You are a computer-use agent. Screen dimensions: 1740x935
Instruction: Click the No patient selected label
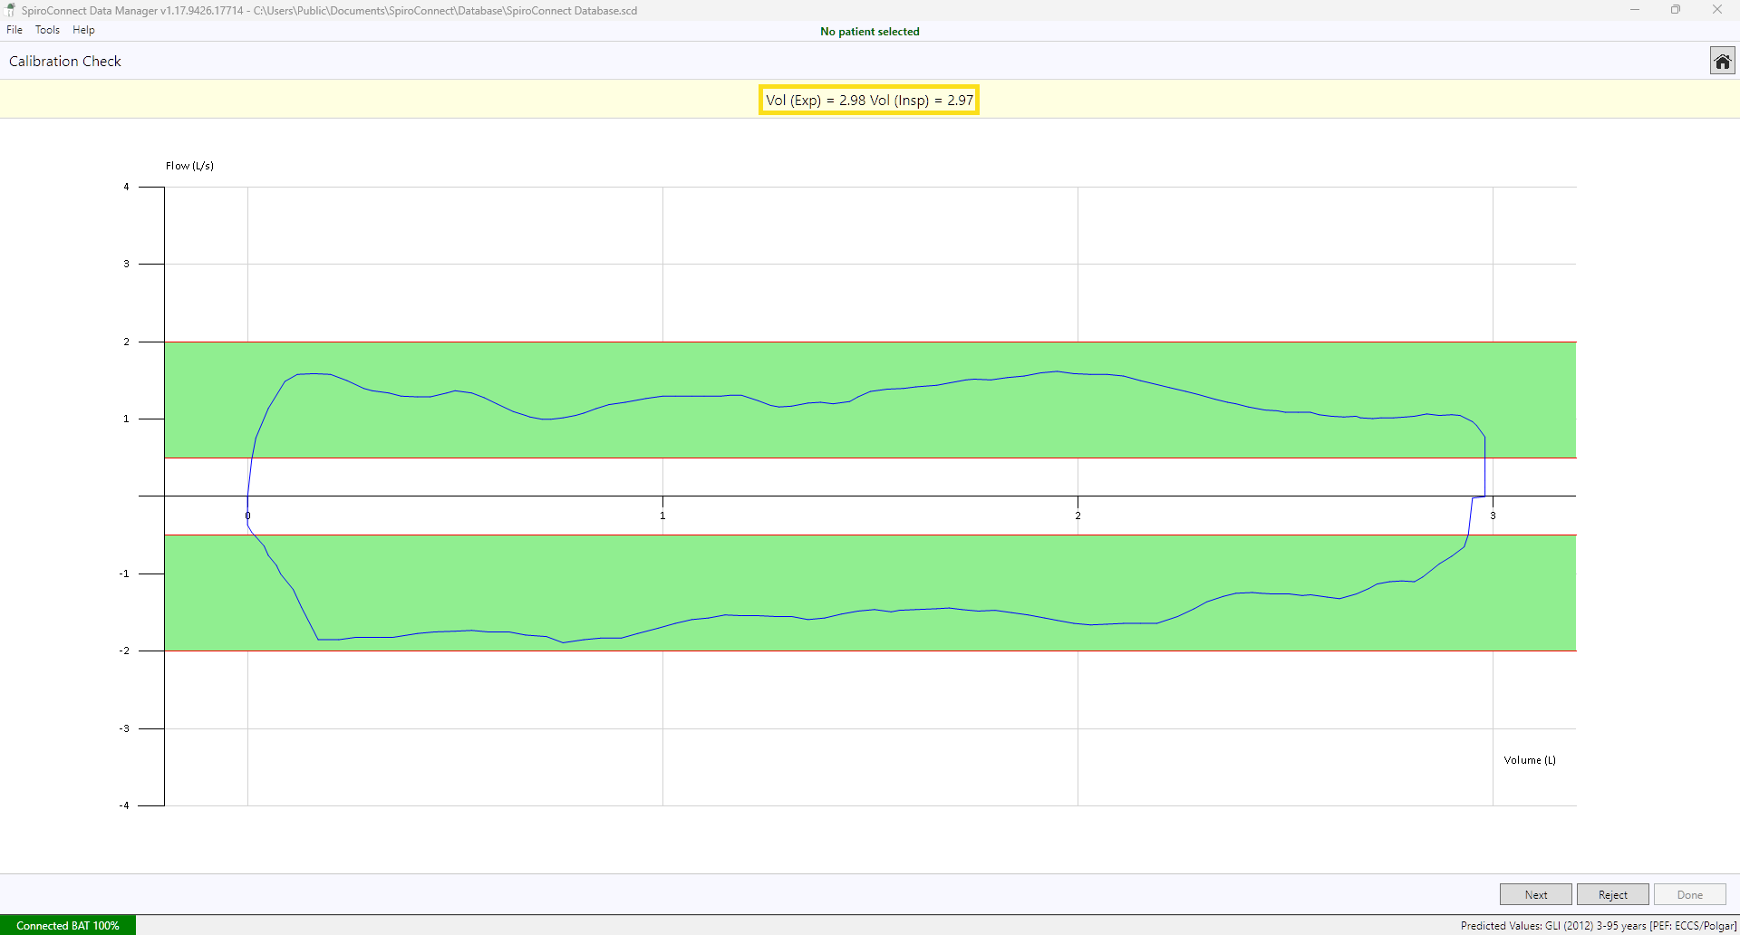click(x=869, y=32)
